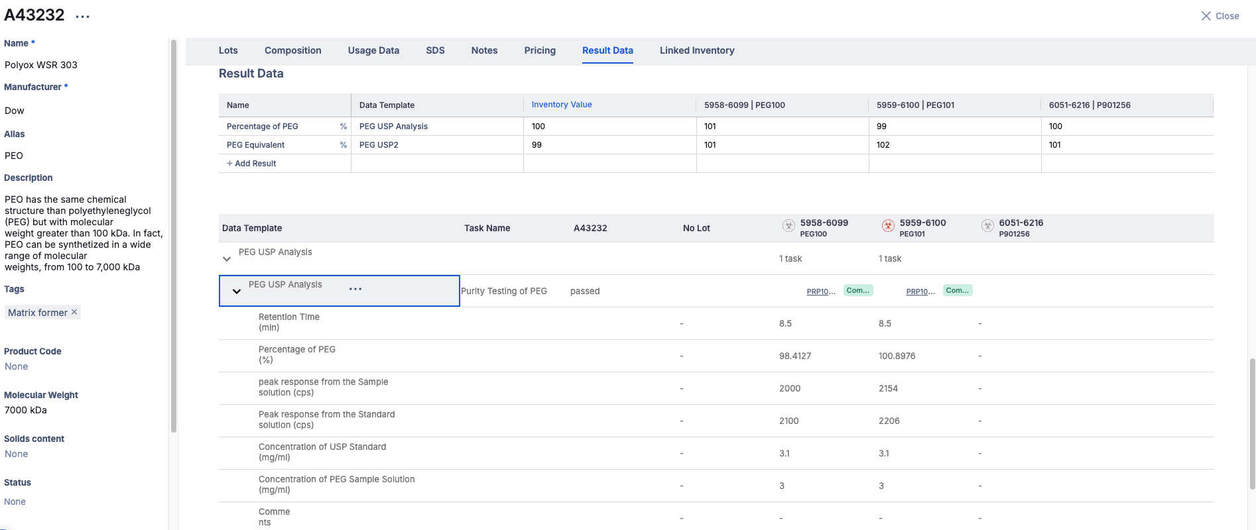Image resolution: width=1256 pixels, height=530 pixels.
Task: Click the left panel vertical scrollbar
Action: pyautogui.click(x=174, y=236)
